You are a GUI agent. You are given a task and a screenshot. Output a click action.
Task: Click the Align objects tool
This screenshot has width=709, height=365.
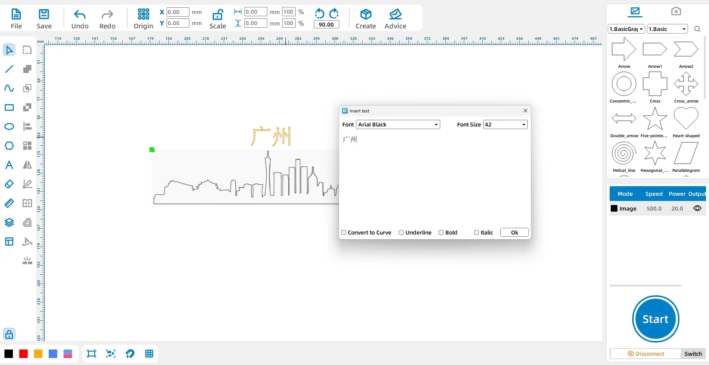click(27, 126)
